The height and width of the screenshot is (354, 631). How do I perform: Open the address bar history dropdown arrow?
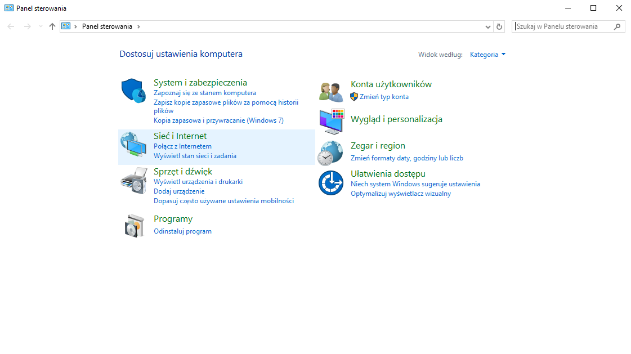click(x=488, y=26)
